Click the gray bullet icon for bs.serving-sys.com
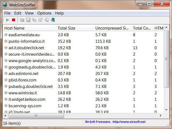The height and width of the screenshot is (129, 172). point(6,106)
